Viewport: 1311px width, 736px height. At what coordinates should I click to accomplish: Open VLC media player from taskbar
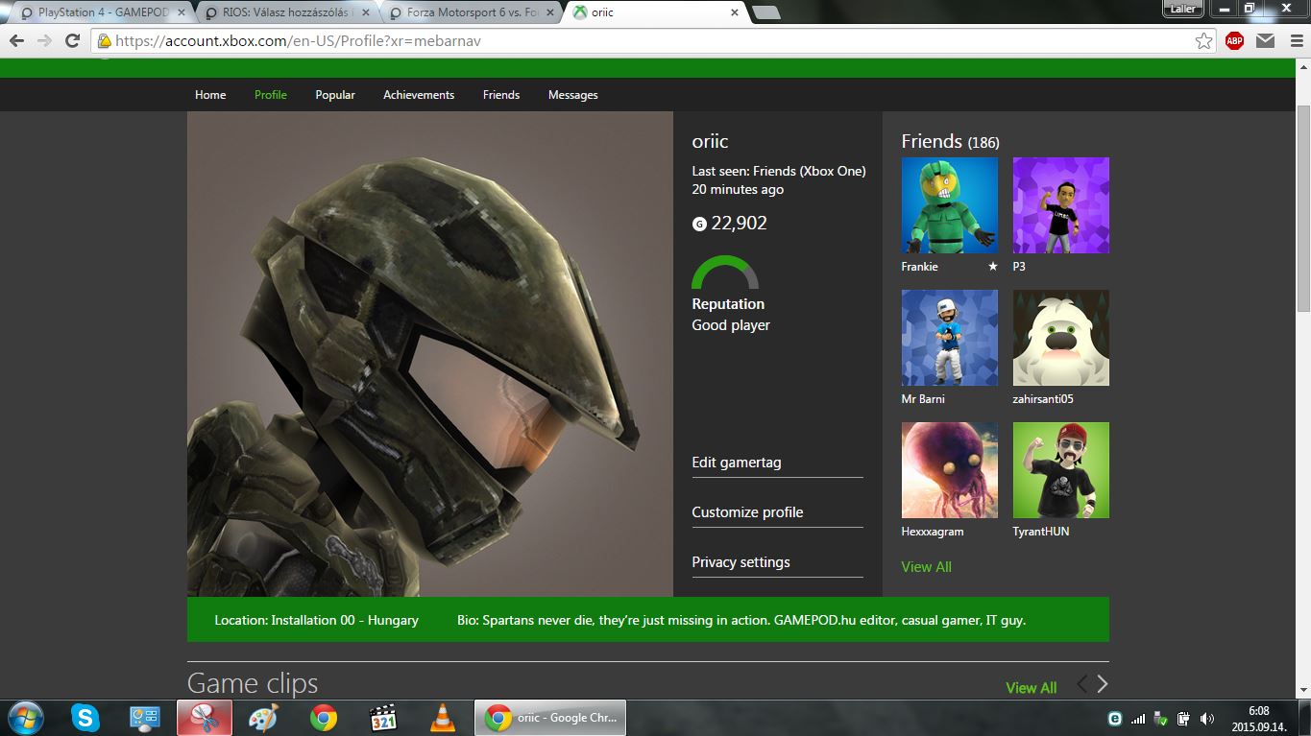443,718
